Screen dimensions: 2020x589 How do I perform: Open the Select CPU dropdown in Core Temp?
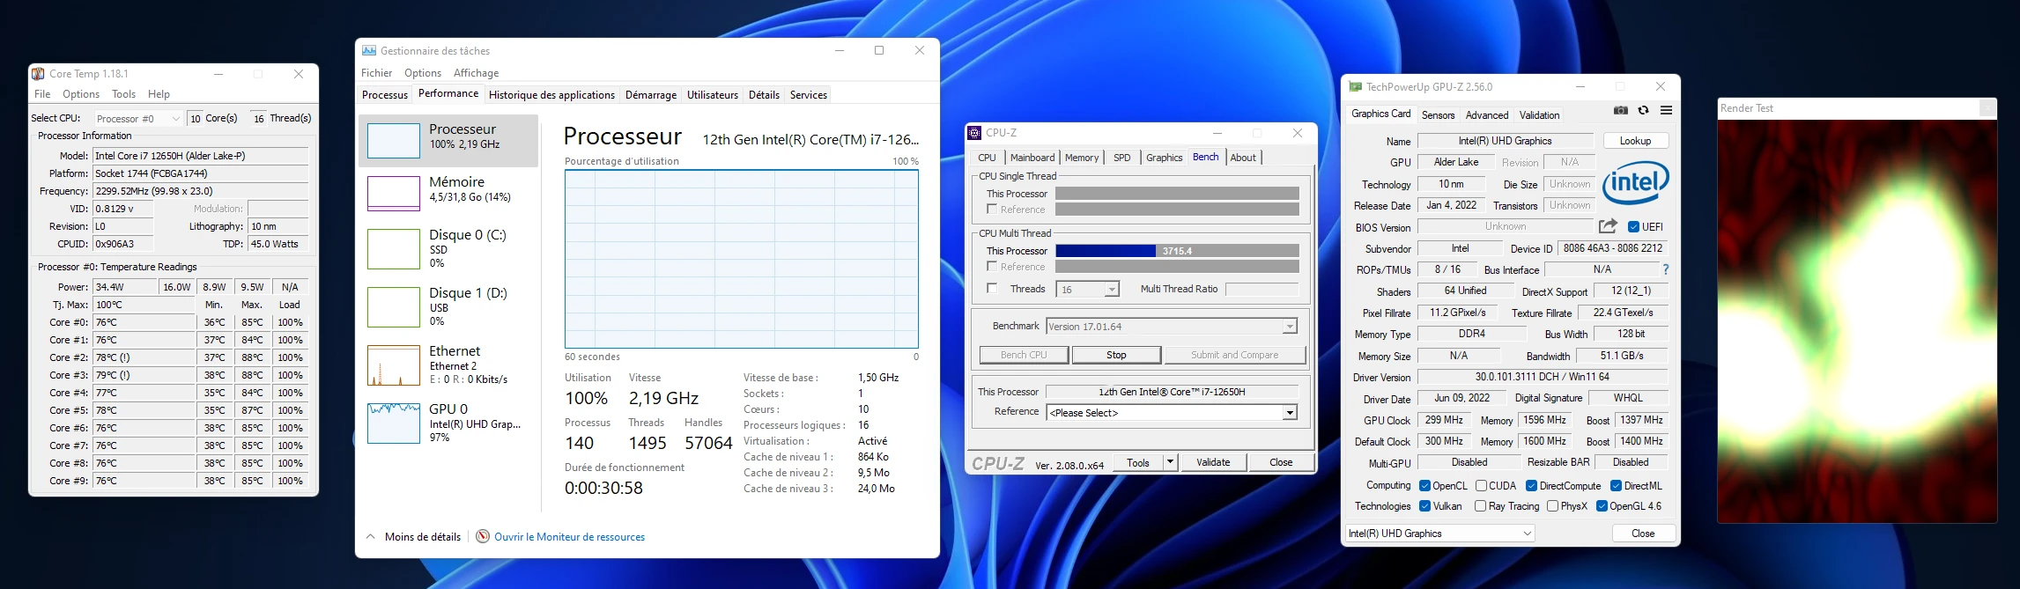[137, 118]
